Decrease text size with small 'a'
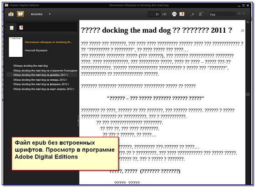The width and height of the screenshot is (255, 187). (x=192, y=15)
